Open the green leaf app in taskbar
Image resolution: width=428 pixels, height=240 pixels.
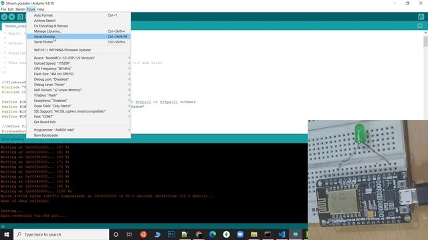(x=226, y=234)
